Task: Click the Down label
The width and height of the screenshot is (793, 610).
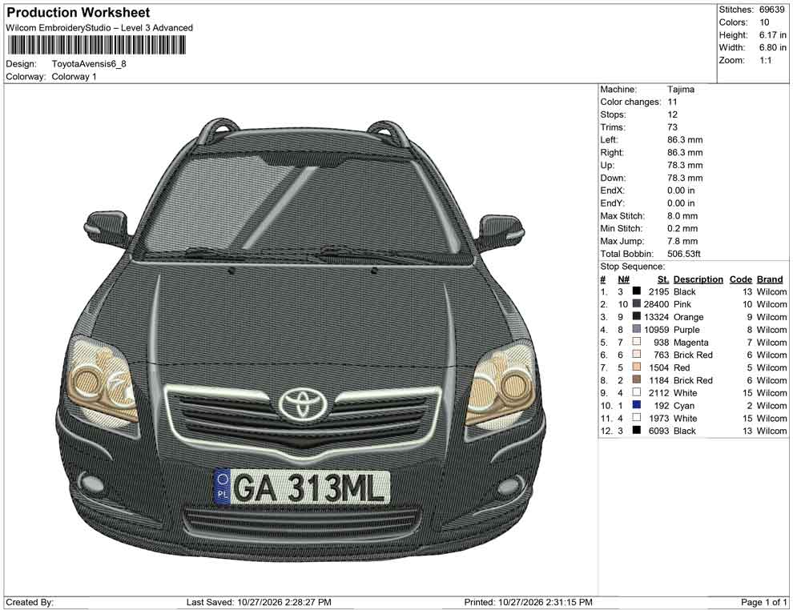Action: (613, 178)
